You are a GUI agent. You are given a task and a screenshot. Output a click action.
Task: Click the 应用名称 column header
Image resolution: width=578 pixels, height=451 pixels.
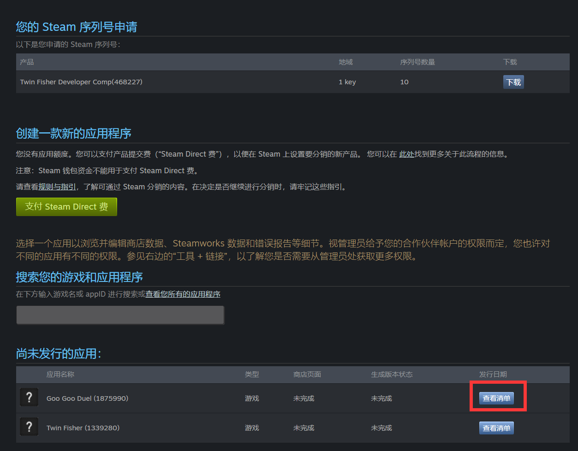[60, 375]
